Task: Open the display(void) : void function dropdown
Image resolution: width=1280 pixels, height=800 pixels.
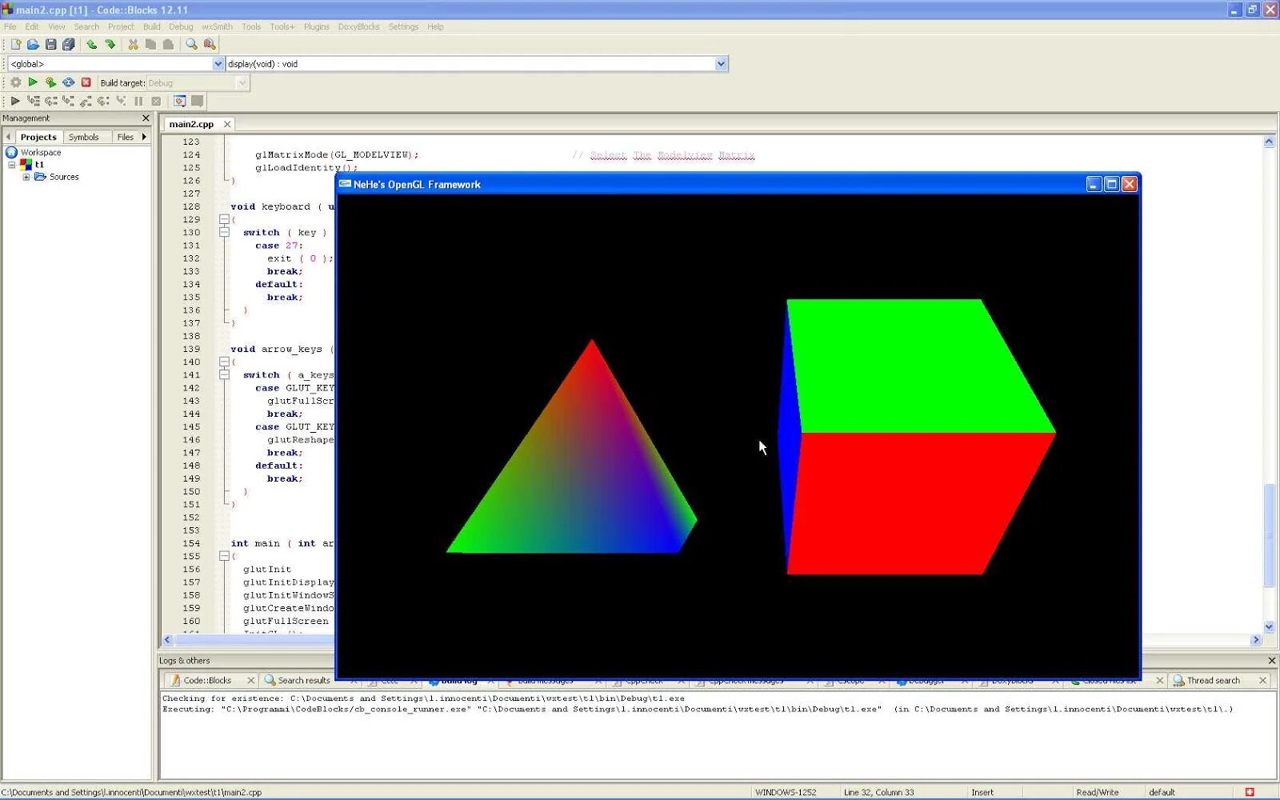Action: [719, 63]
